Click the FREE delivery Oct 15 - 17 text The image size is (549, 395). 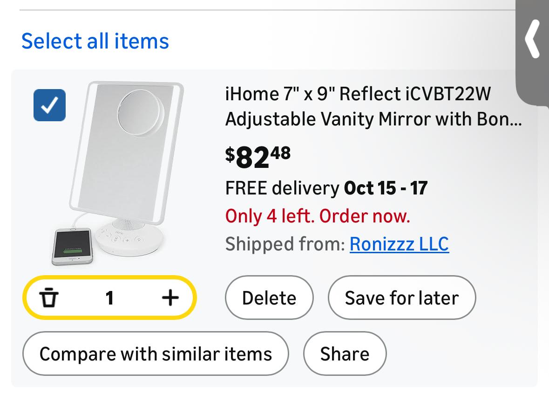tap(326, 188)
